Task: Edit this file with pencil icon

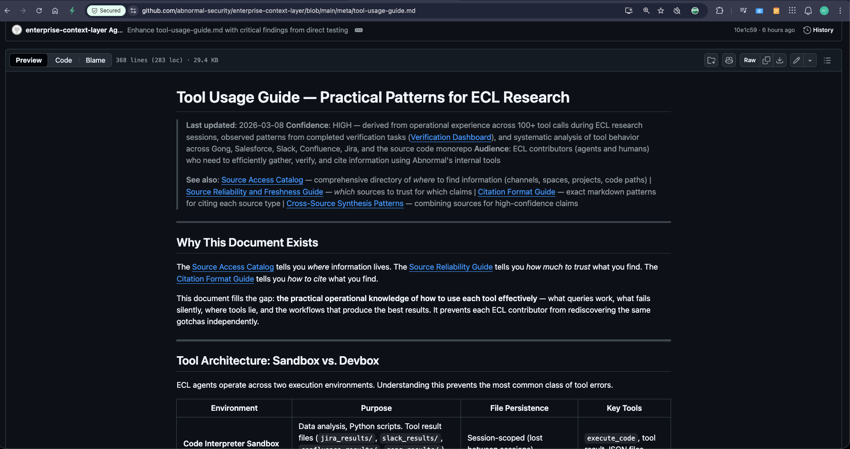Action: click(x=797, y=60)
